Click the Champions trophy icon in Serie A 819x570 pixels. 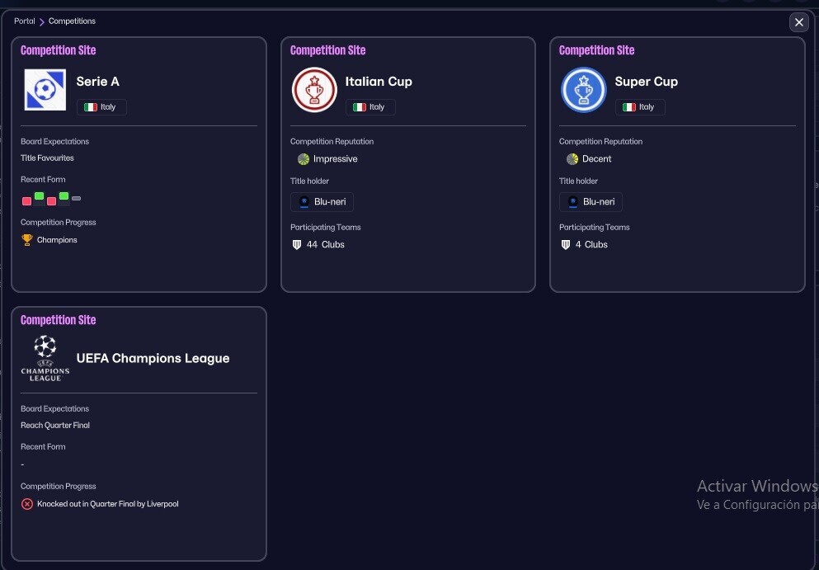coord(27,240)
